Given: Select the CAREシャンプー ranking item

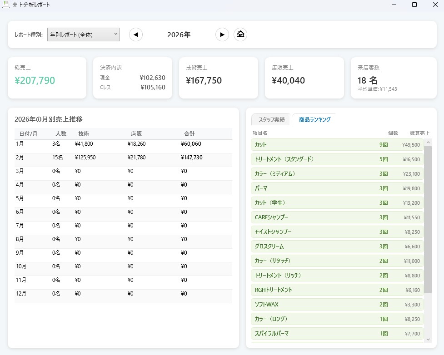Looking at the screenshot, I should [337, 217].
